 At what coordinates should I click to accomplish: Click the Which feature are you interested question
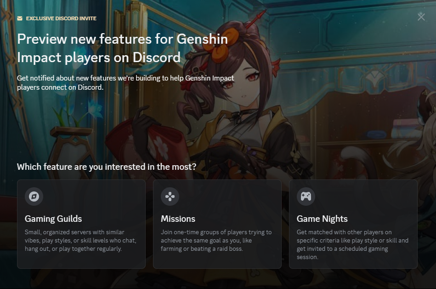pyautogui.click(x=107, y=167)
